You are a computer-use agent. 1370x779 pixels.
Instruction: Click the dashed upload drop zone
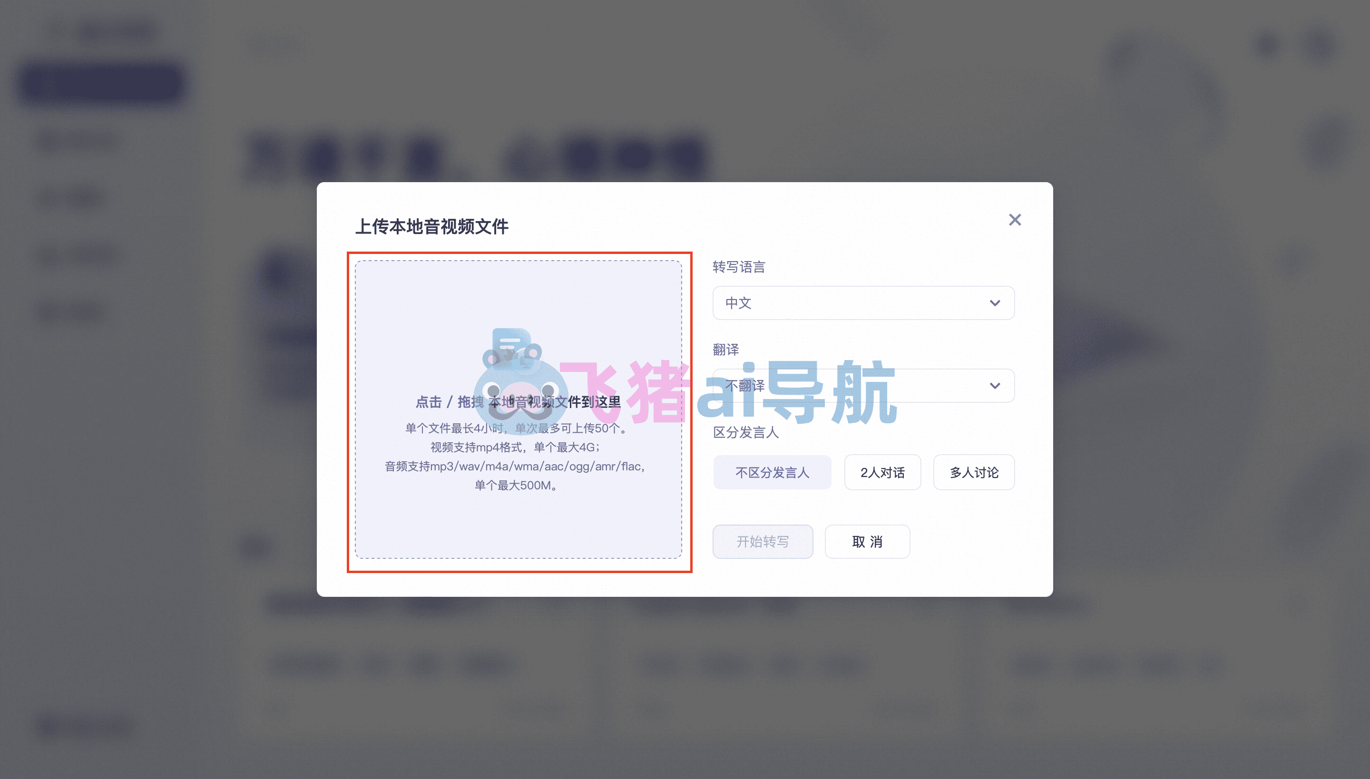(518, 409)
